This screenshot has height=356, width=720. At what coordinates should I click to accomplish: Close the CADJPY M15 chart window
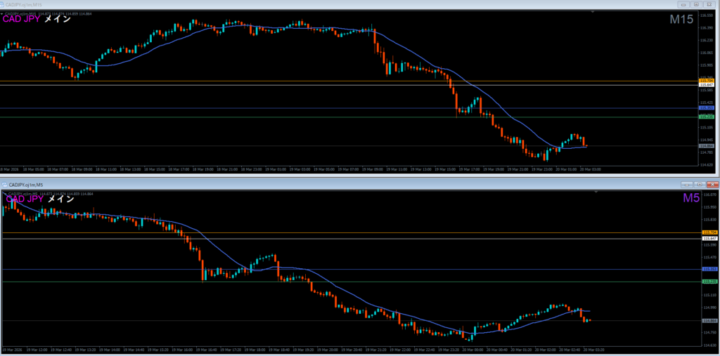click(710, 4)
